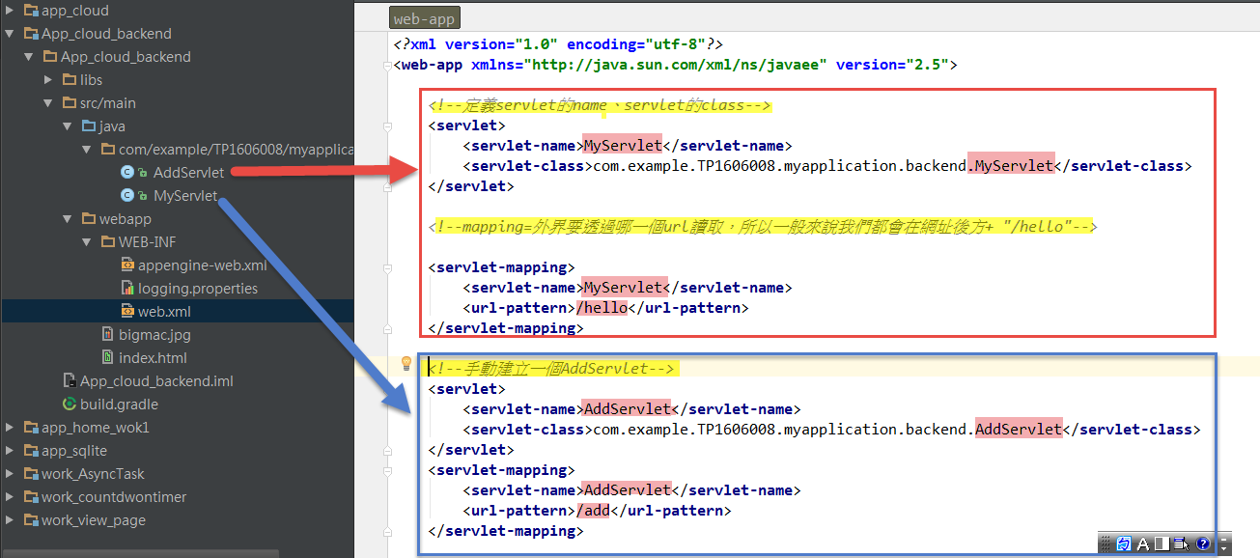Click the '定義servlet的name' comment line
The image size is (1260, 558).
coord(600,105)
